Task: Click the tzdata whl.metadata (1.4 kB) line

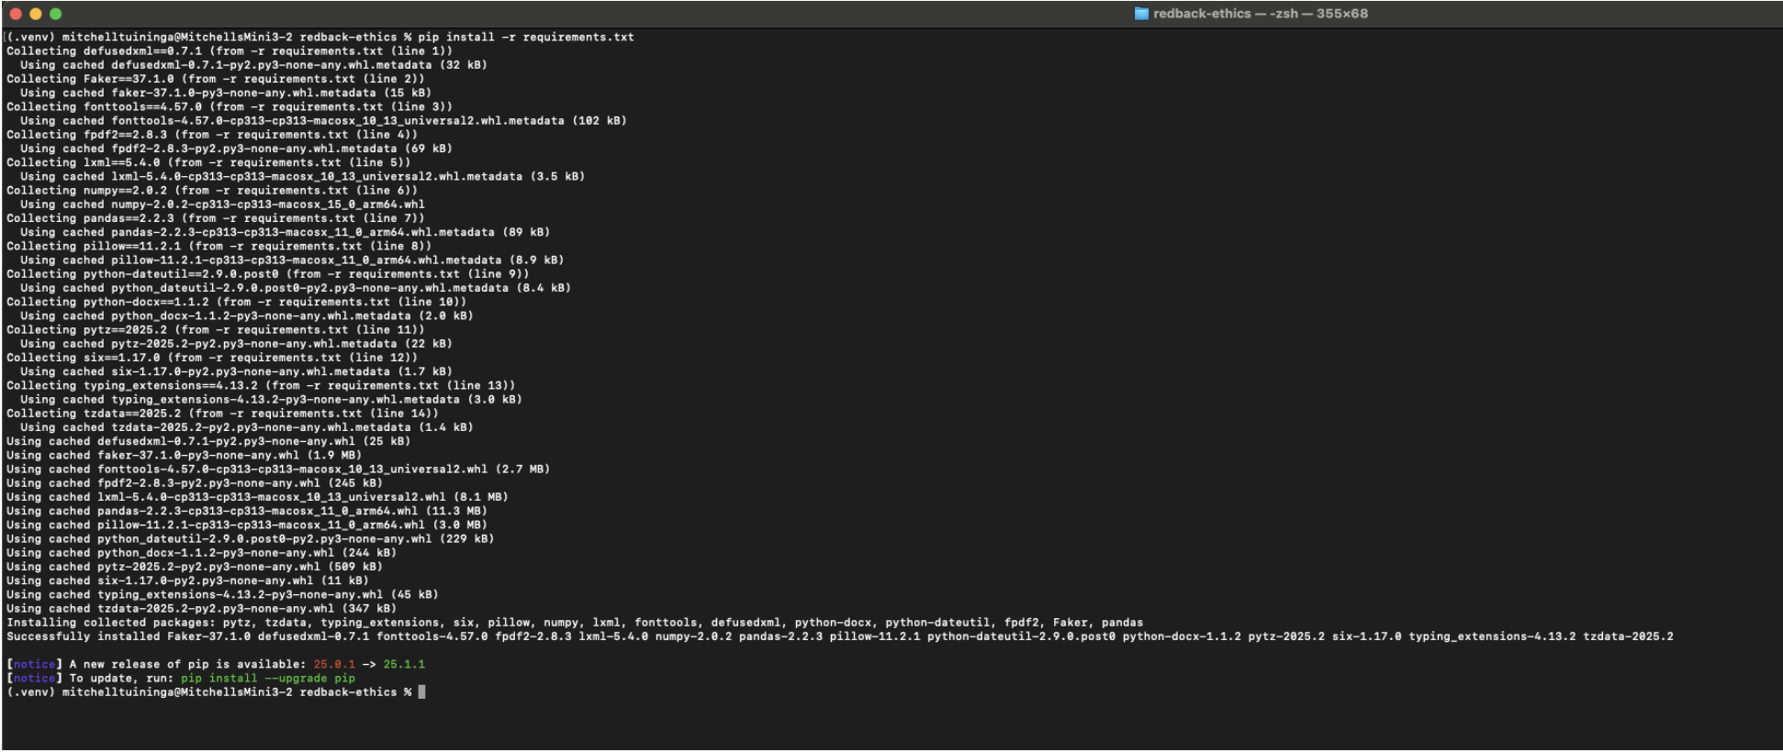Action: 247,427
